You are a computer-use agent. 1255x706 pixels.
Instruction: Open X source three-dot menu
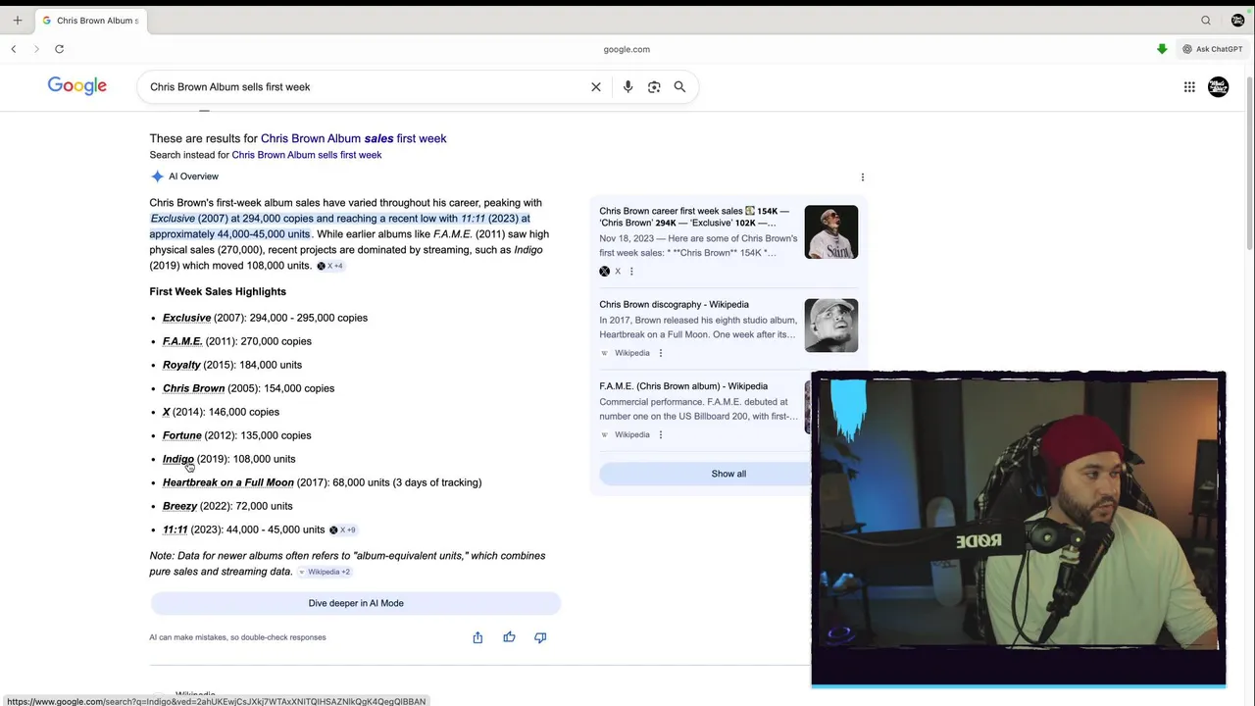[631, 272]
